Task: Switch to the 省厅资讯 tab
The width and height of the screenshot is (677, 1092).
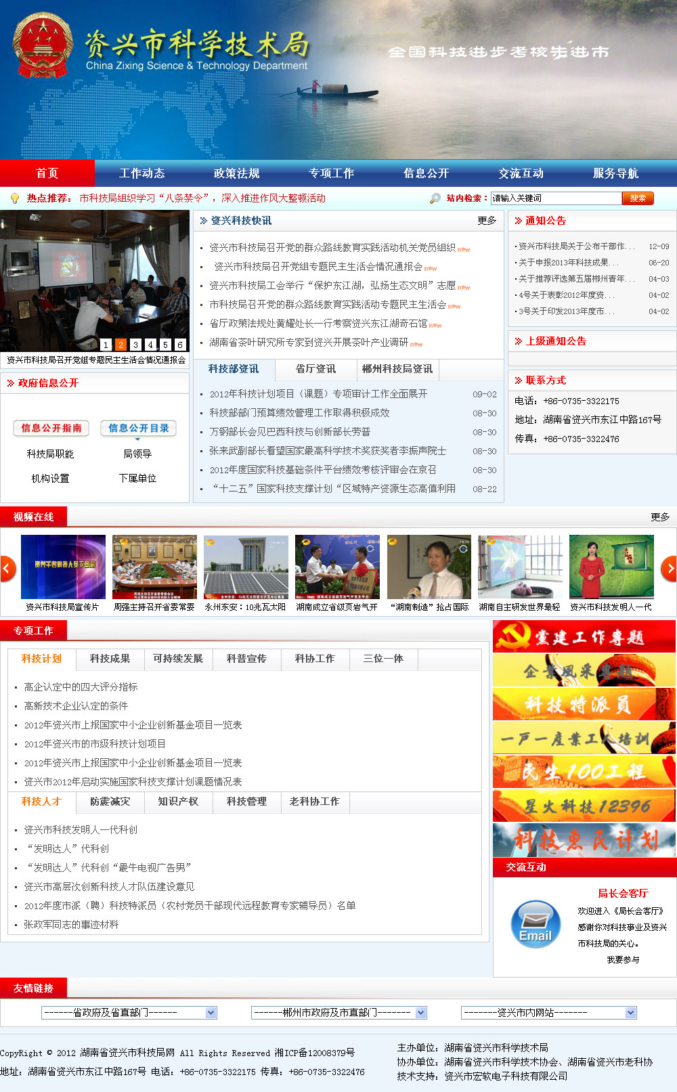Action: click(x=315, y=369)
